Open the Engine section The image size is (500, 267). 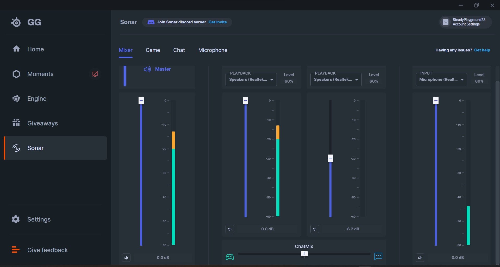tap(55, 98)
